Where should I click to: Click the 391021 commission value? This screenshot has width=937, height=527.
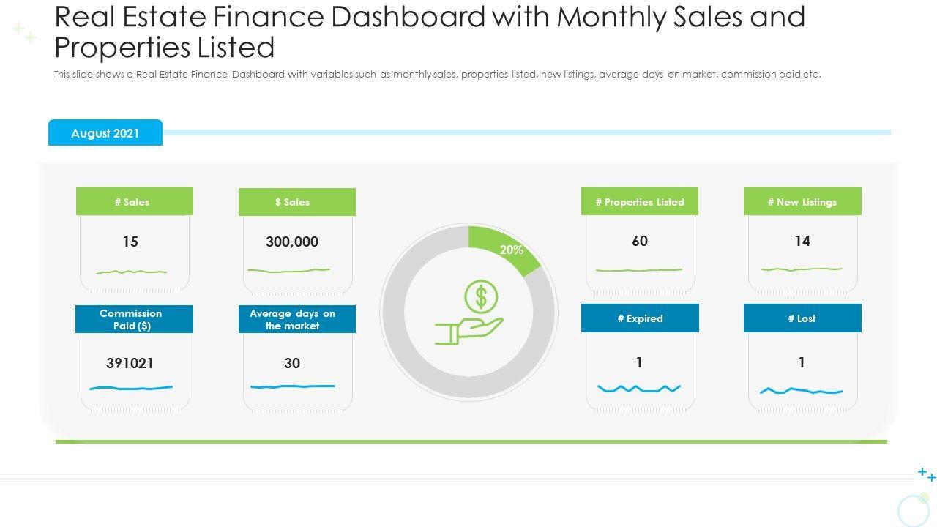130,363
